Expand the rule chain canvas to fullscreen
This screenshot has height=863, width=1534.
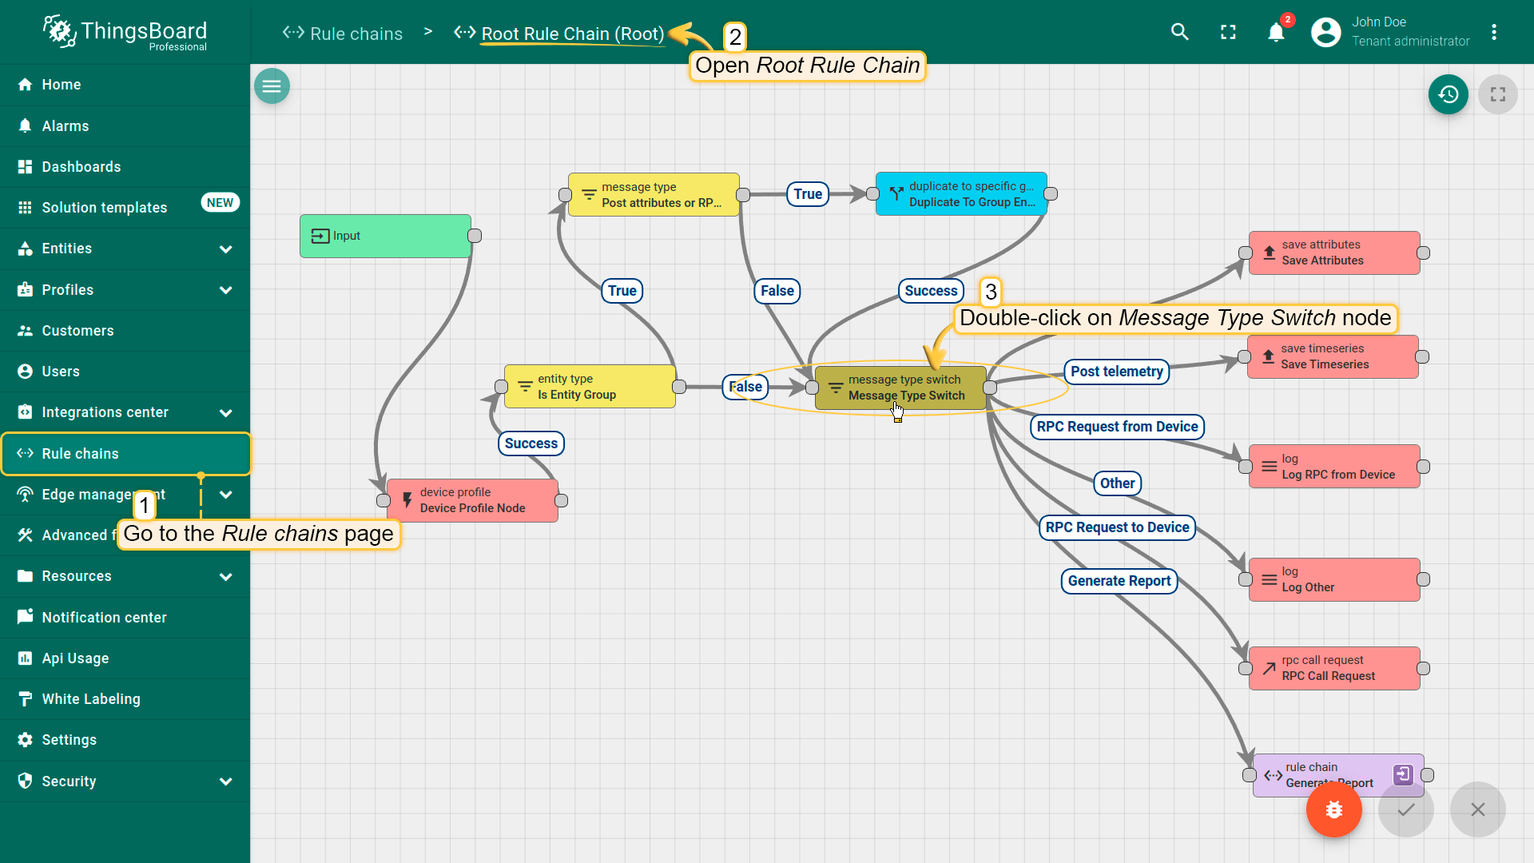[x=1497, y=94]
